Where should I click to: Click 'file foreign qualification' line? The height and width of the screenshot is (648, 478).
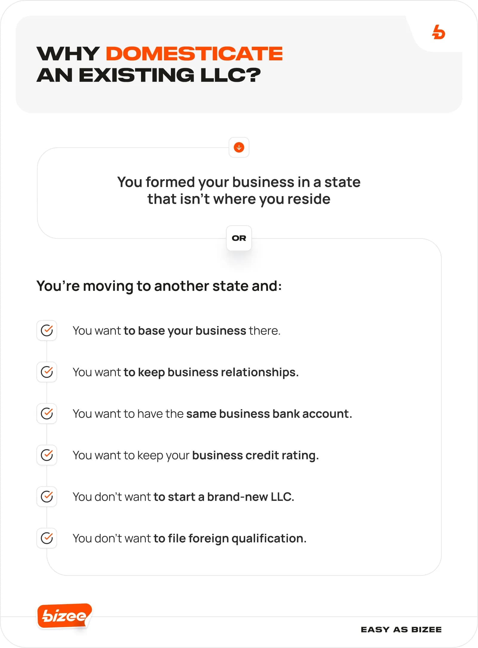(x=190, y=538)
